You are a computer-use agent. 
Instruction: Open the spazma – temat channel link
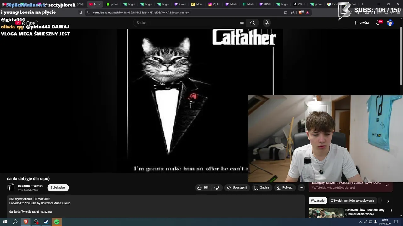point(30,186)
